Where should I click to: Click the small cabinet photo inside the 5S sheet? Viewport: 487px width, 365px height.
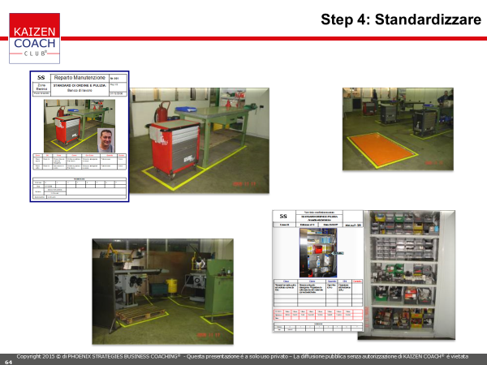click(318, 252)
